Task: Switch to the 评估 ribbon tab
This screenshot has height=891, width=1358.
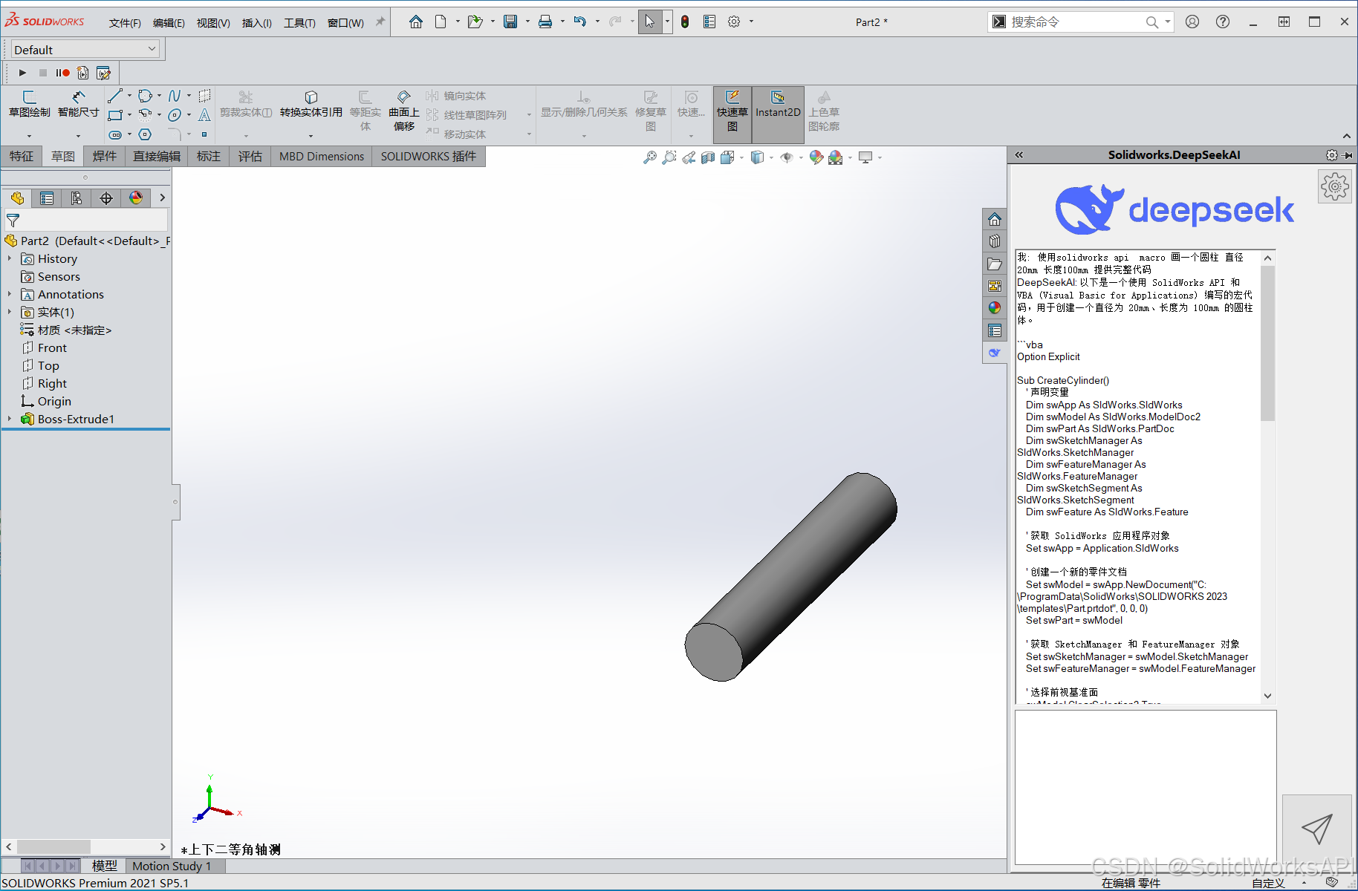Action: pos(250,156)
